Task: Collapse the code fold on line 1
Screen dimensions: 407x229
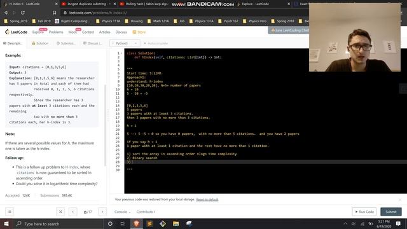Action: click(x=121, y=53)
